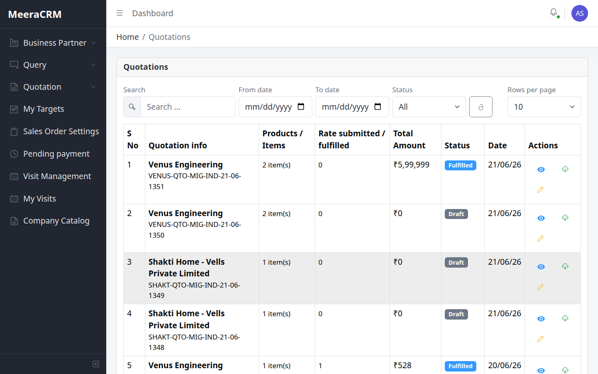Click Shakti Home - Vells name in row 3

(x=186, y=268)
